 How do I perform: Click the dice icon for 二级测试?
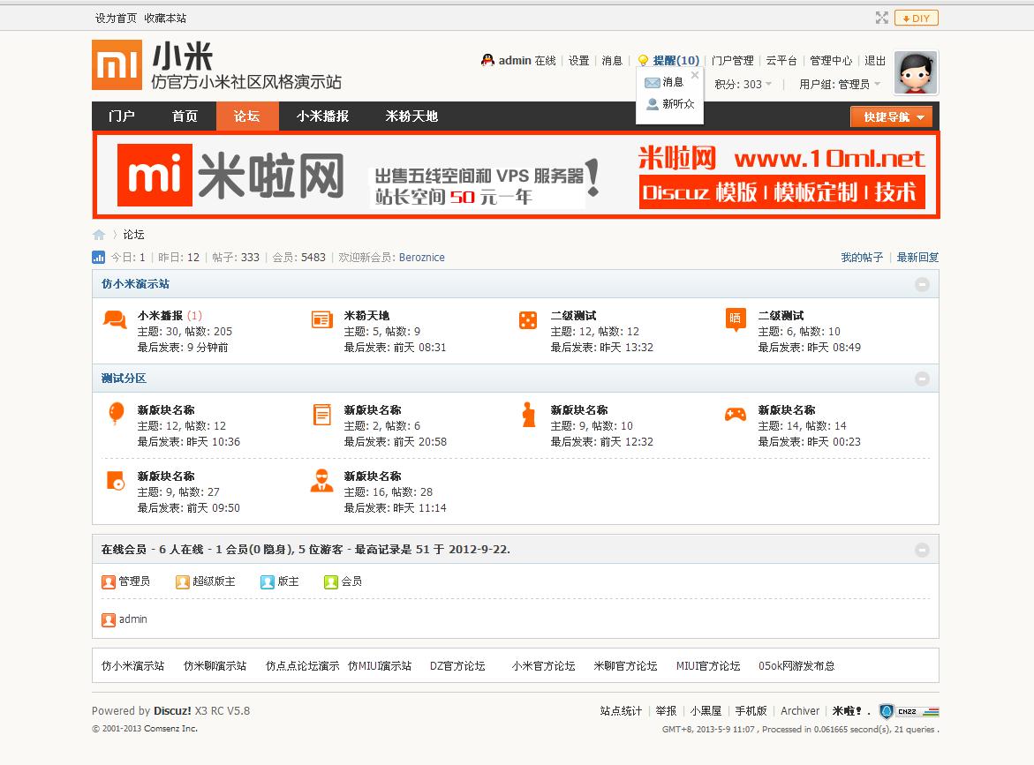[528, 320]
